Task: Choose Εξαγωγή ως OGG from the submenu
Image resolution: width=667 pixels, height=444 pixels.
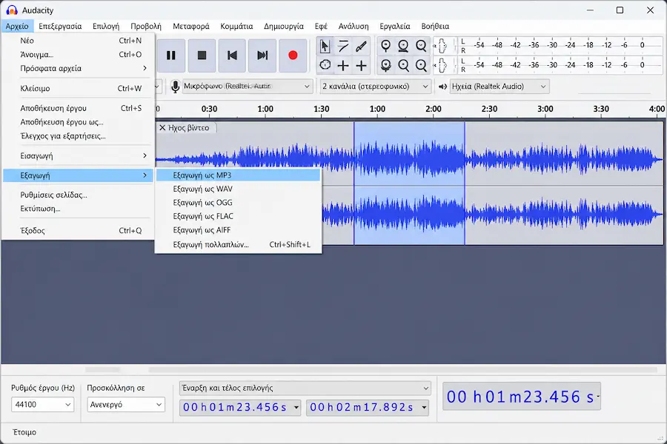Action: point(238,203)
